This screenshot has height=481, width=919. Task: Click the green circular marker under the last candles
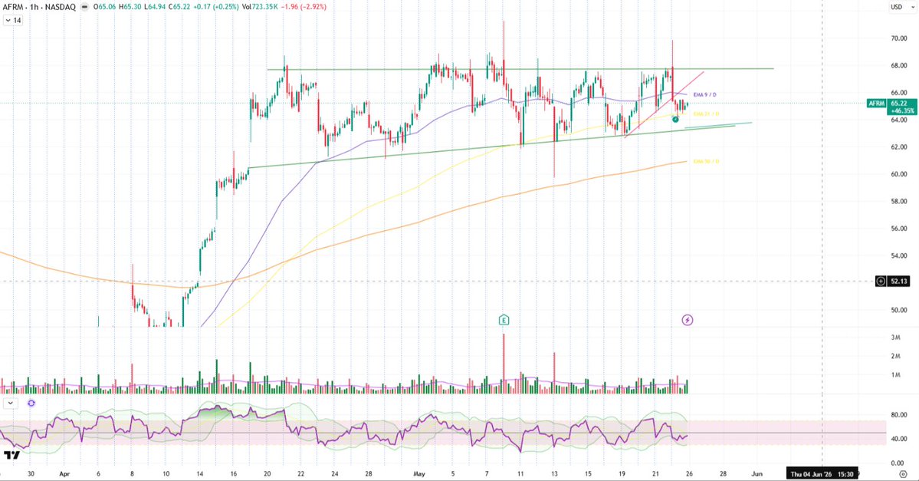click(x=675, y=119)
